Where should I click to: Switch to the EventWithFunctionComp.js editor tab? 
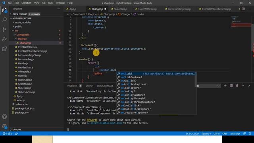click(x=216, y=9)
